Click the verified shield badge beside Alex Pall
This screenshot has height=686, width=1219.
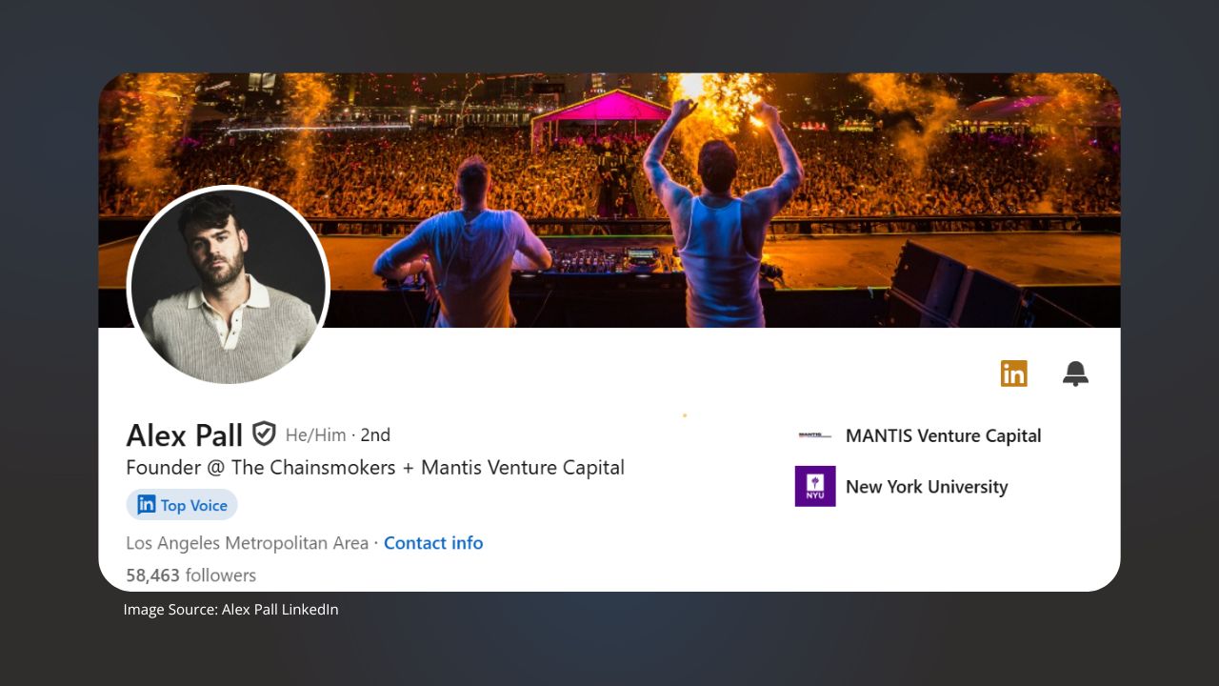(264, 434)
